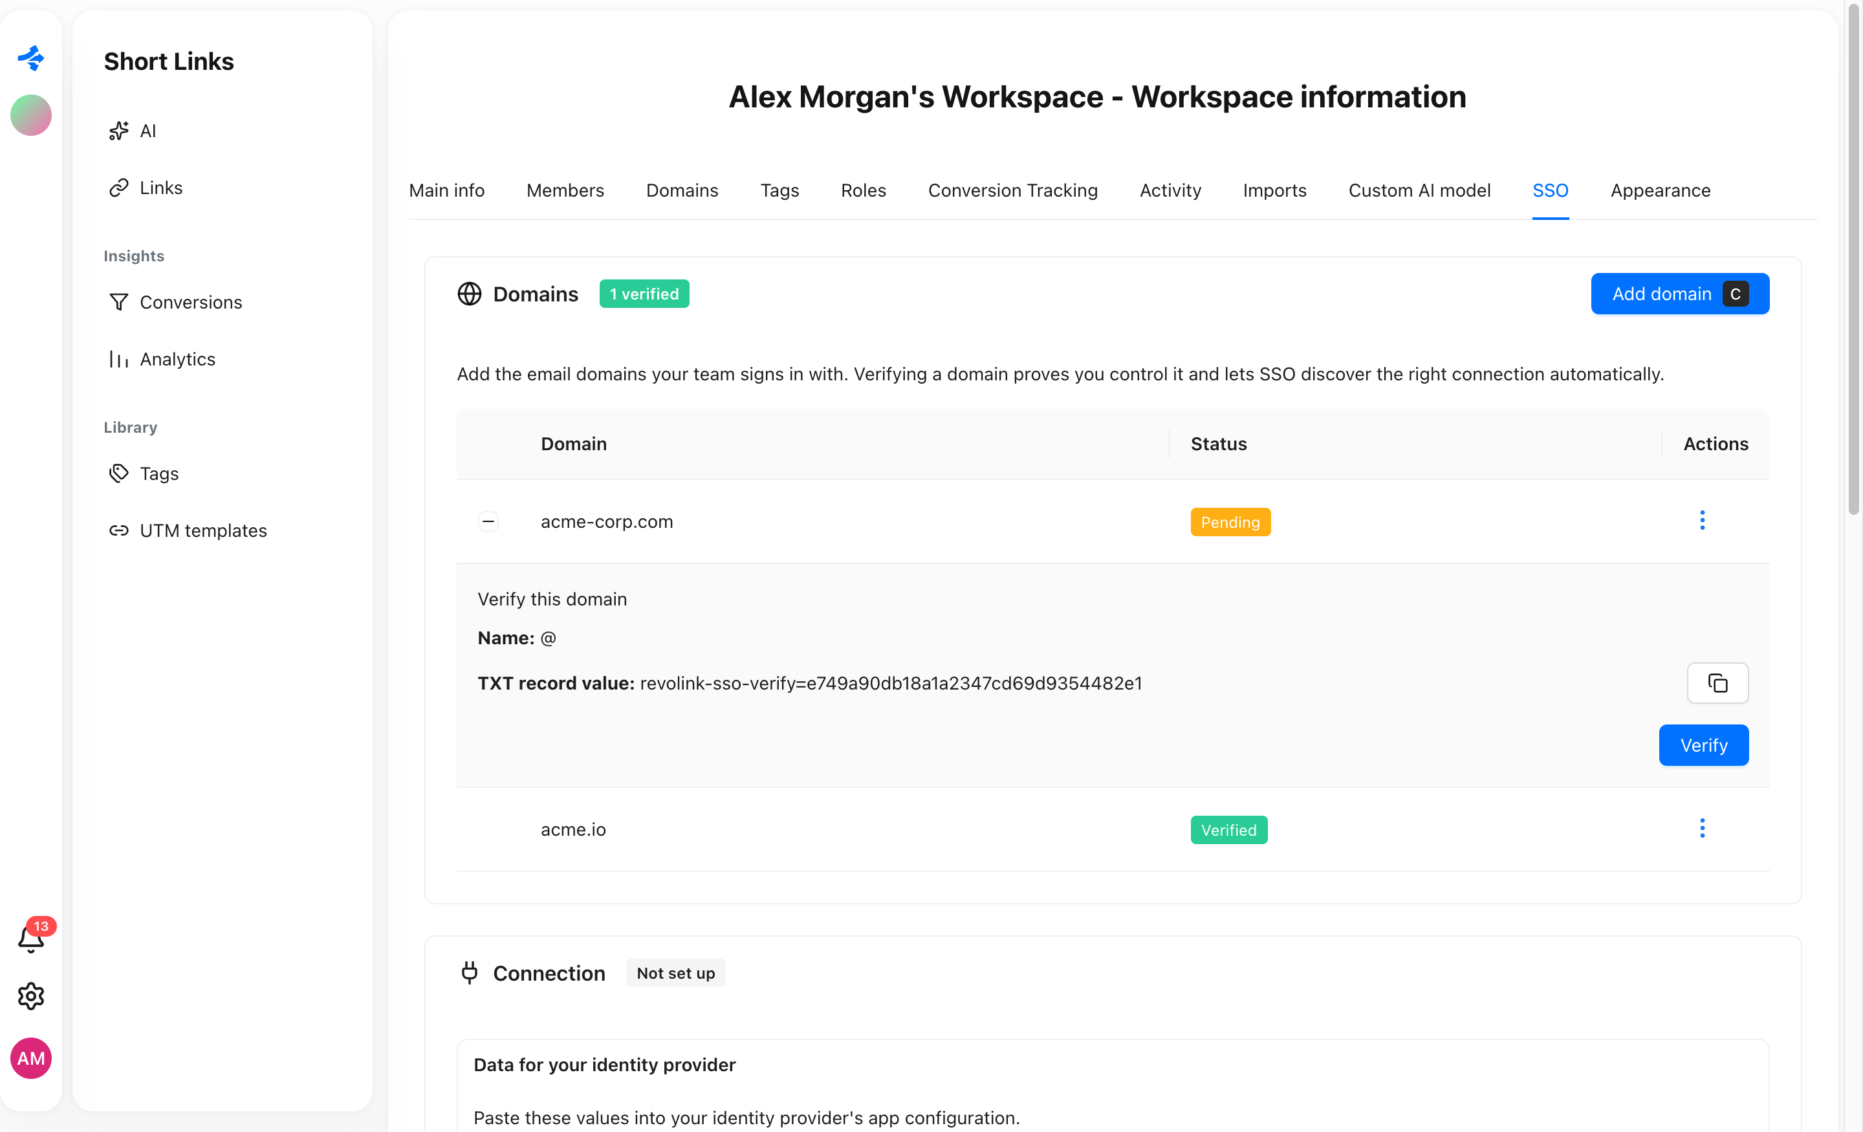Switch to the Members tab
The height and width of the screenshot is (1132, 1863).
tap(565, 191)
